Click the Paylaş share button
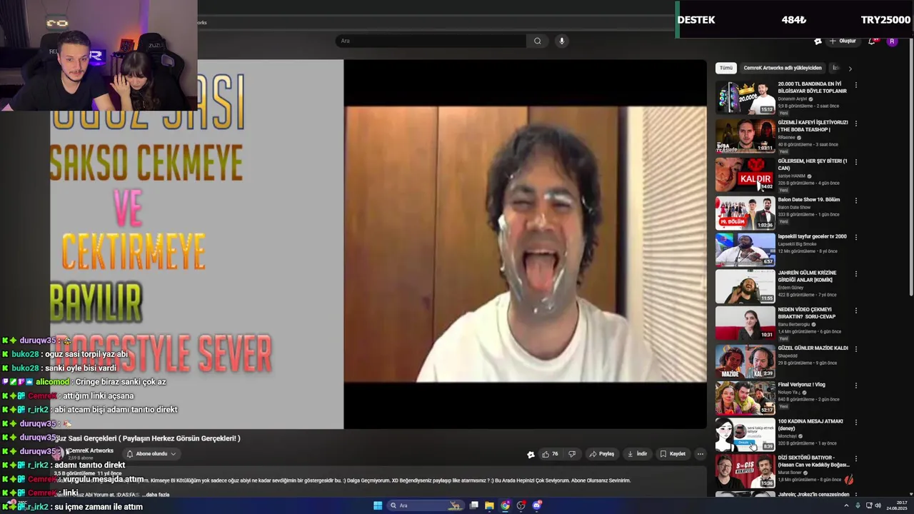The width and height of the screenshot is (914, 514). pyautogui.click(x=602, y=454)
